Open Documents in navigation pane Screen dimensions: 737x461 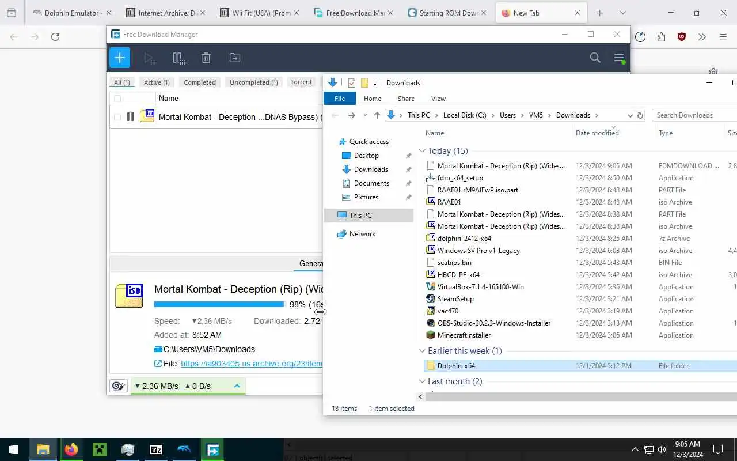pos(371,183)
